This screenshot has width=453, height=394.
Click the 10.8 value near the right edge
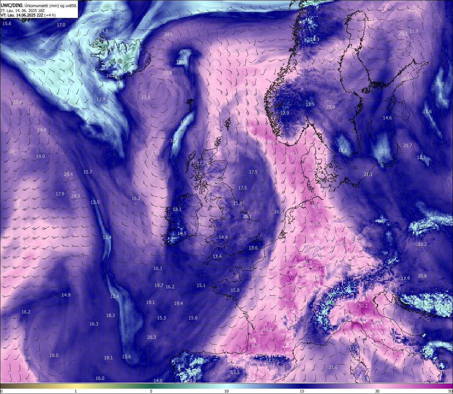[439, 84]
